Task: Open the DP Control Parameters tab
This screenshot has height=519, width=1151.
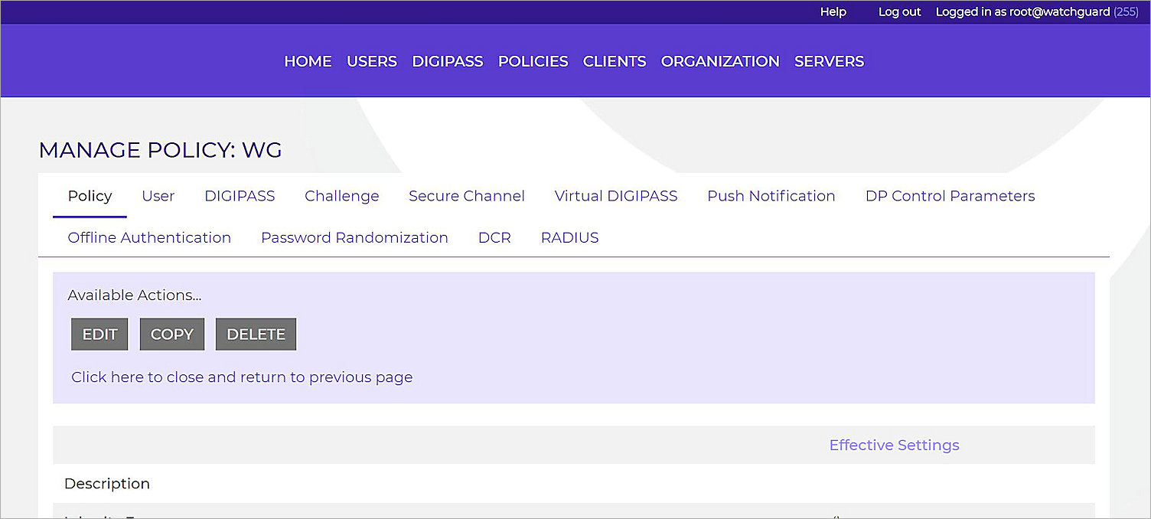Action: [949, 196]
